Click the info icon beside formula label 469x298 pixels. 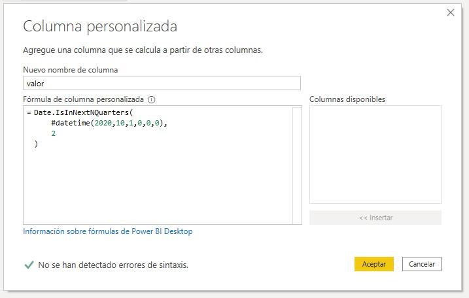152,100
